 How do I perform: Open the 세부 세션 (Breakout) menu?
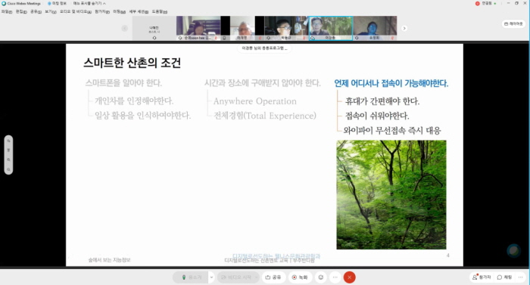pos(139,11)
